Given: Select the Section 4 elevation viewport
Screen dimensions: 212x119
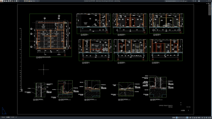Looking at the screenshot, I should [96, 50].
